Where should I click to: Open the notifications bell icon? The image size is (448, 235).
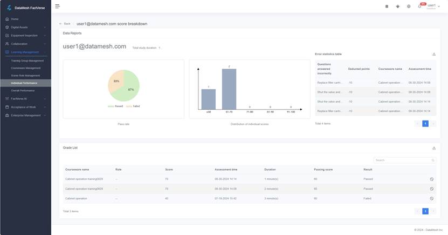coord(419,6)
